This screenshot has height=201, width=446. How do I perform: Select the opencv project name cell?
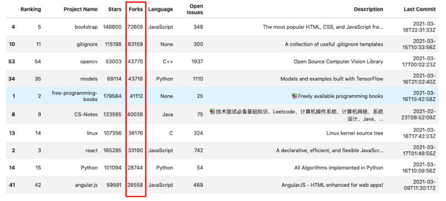[x=89, y=62]
